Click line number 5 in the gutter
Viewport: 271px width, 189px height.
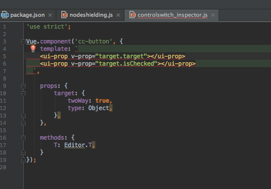pyautogui.click(x=4, y=56)
